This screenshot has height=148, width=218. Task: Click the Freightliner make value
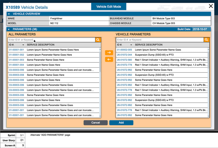[x=56, y=19]
